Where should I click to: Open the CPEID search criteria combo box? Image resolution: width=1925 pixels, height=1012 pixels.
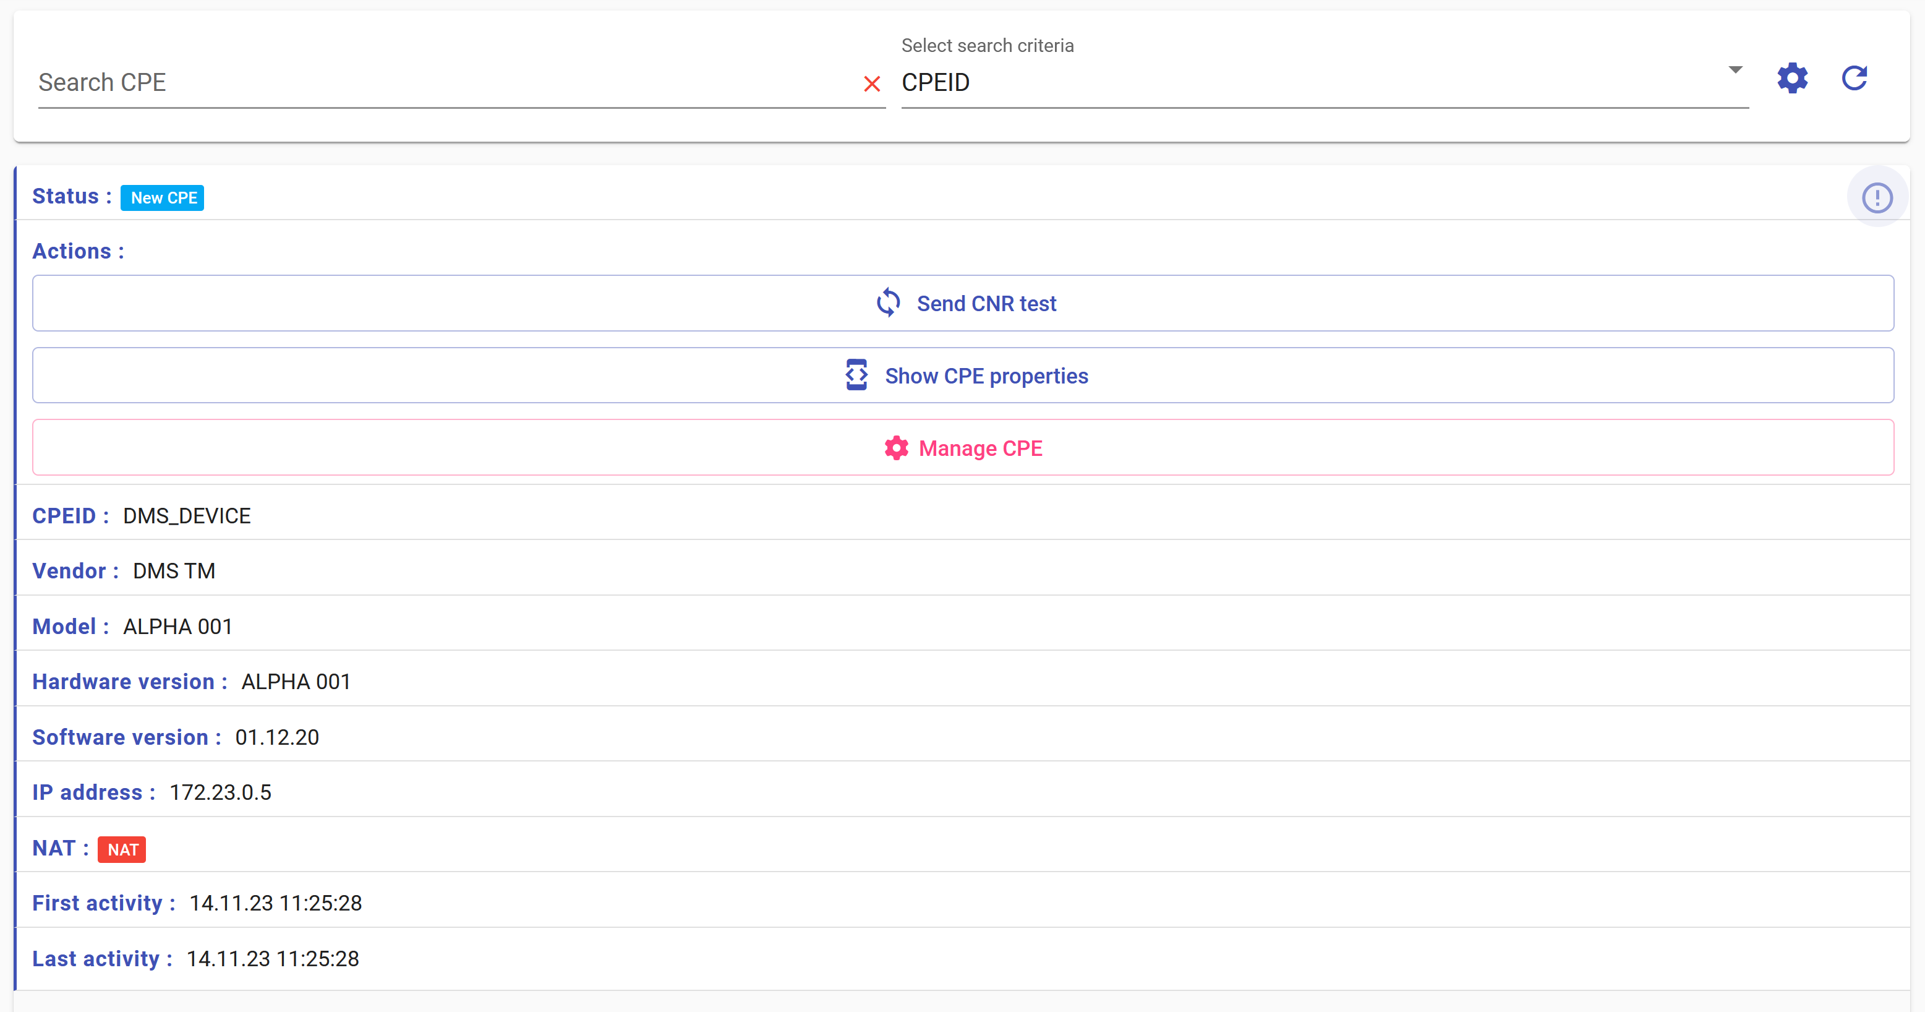click(x=1324, y=82)
